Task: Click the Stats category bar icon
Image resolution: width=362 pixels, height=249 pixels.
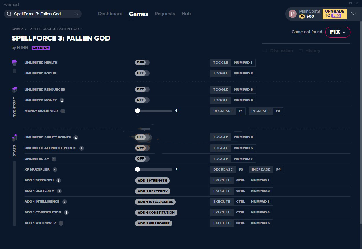Action: click(x=14, y=138)
